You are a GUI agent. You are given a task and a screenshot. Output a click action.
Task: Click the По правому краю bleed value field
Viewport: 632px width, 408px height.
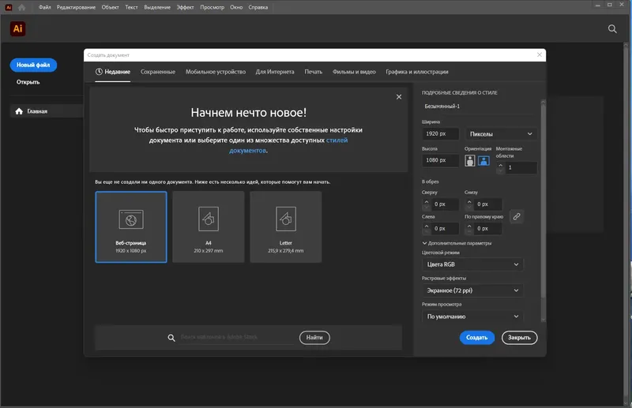click(487, 229)
